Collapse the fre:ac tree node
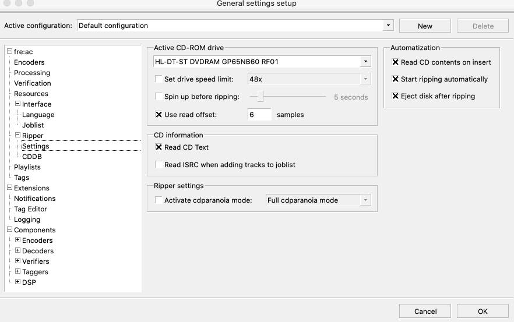 click(x=9, y=52)
